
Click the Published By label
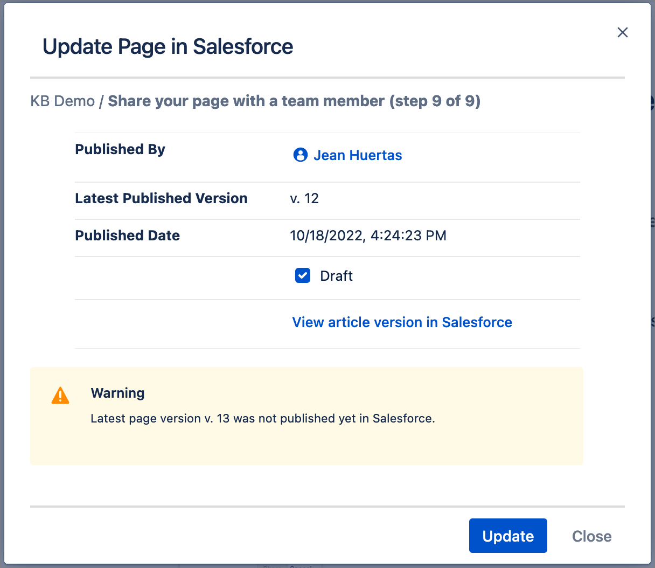[120, 149]
